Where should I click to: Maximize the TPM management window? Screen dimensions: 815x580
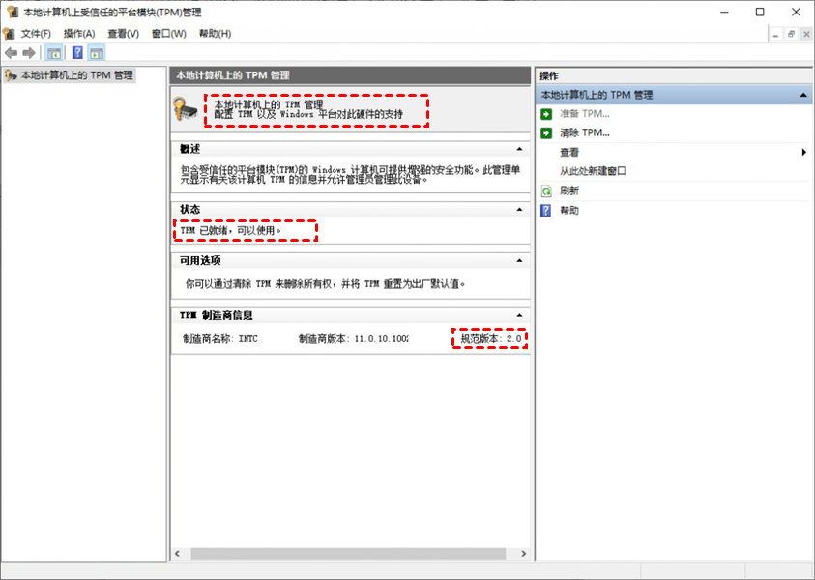click(760, 12)
